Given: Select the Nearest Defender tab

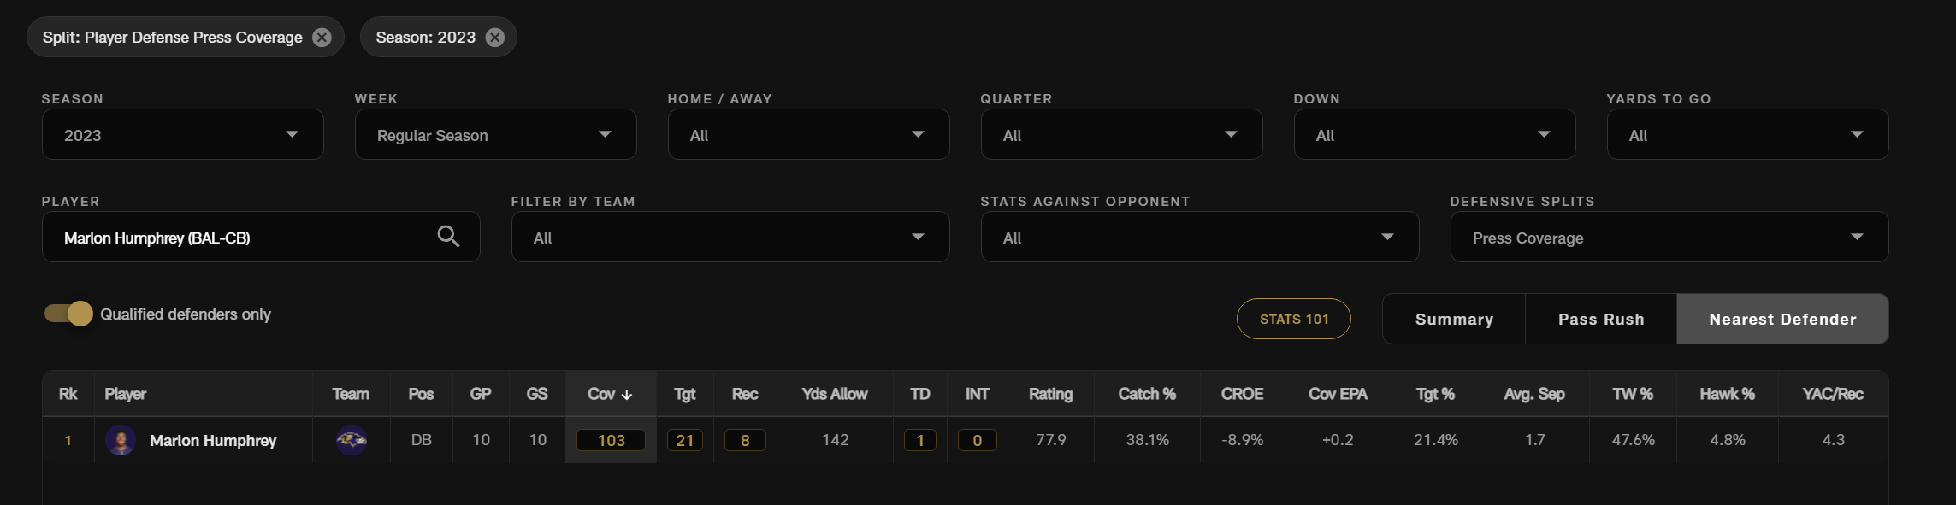Looking at the screenshot, I should [1782, 319].
